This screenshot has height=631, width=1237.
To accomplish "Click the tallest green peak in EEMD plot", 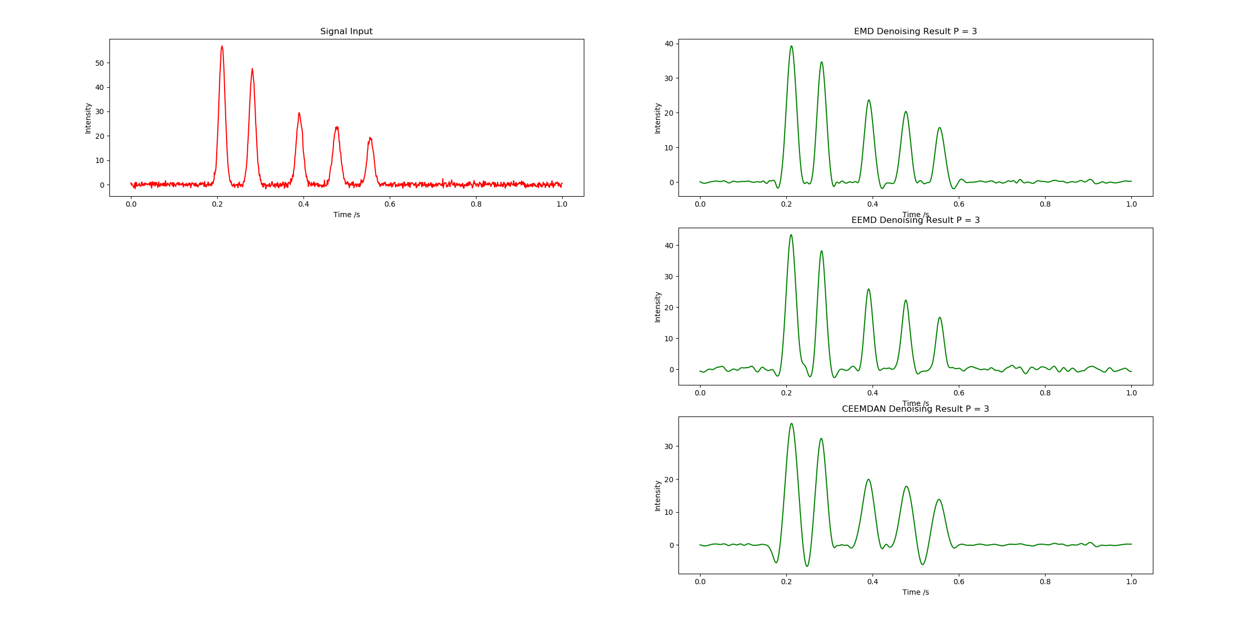I will tap(790, 236).
